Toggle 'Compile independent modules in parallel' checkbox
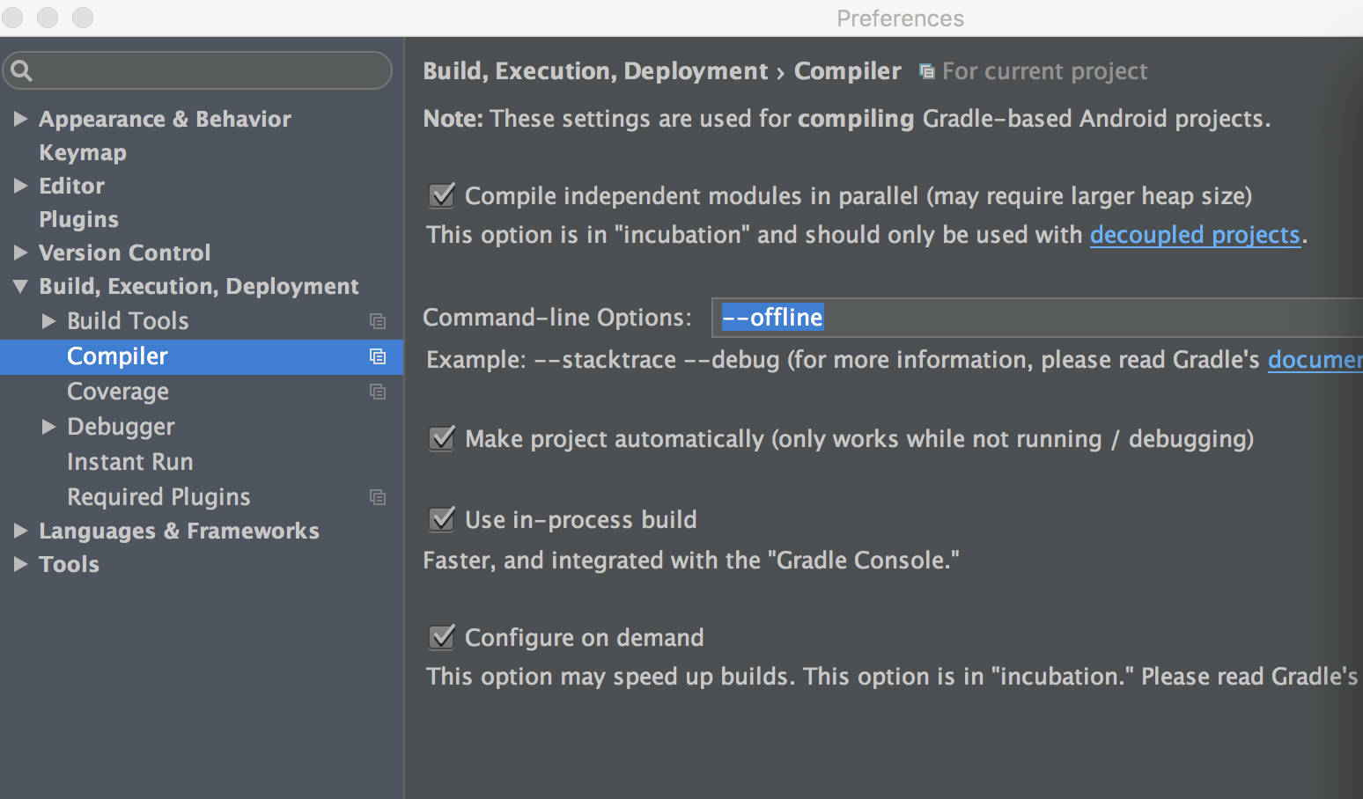Viewport: 1363px width, 799px height. coord(442,195)
